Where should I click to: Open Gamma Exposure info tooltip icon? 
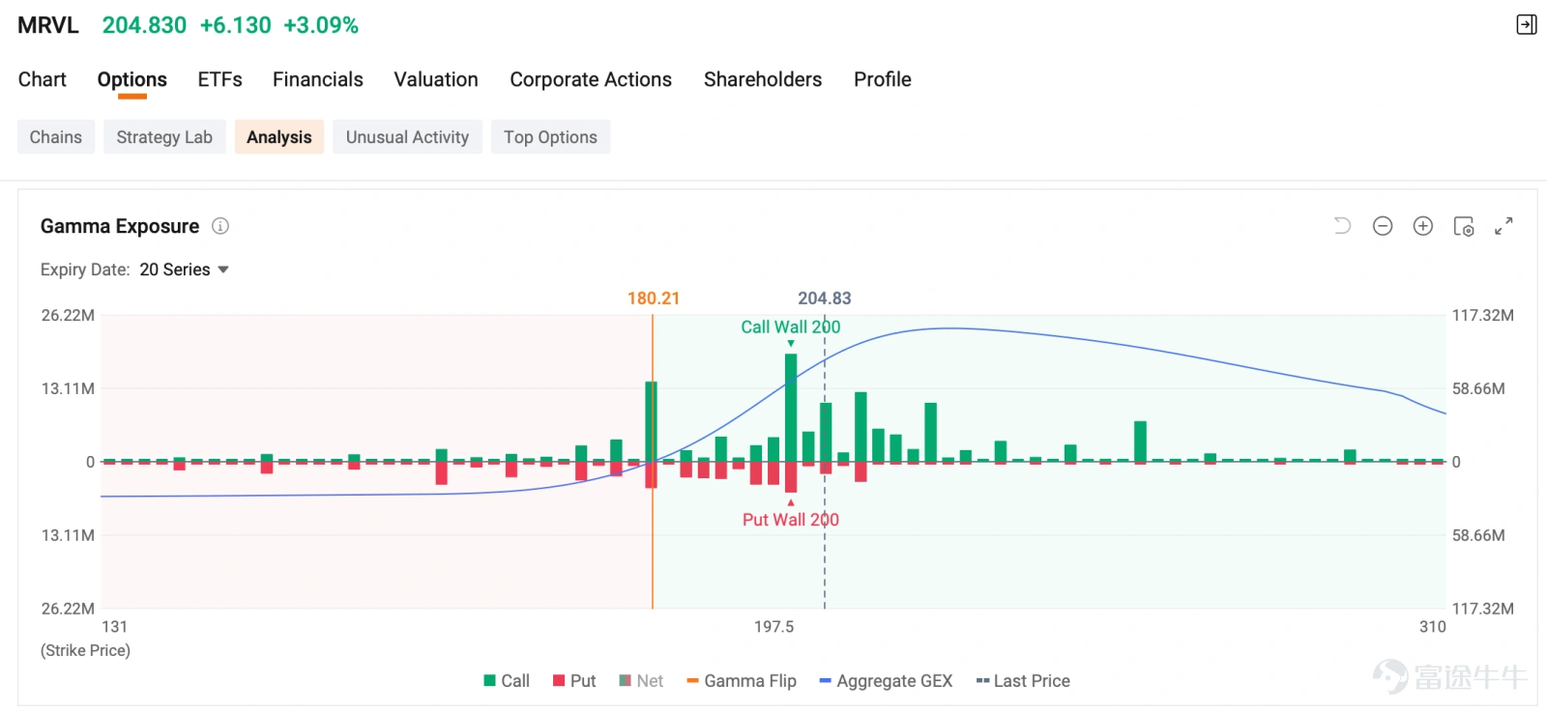click(x=220, y=226)
